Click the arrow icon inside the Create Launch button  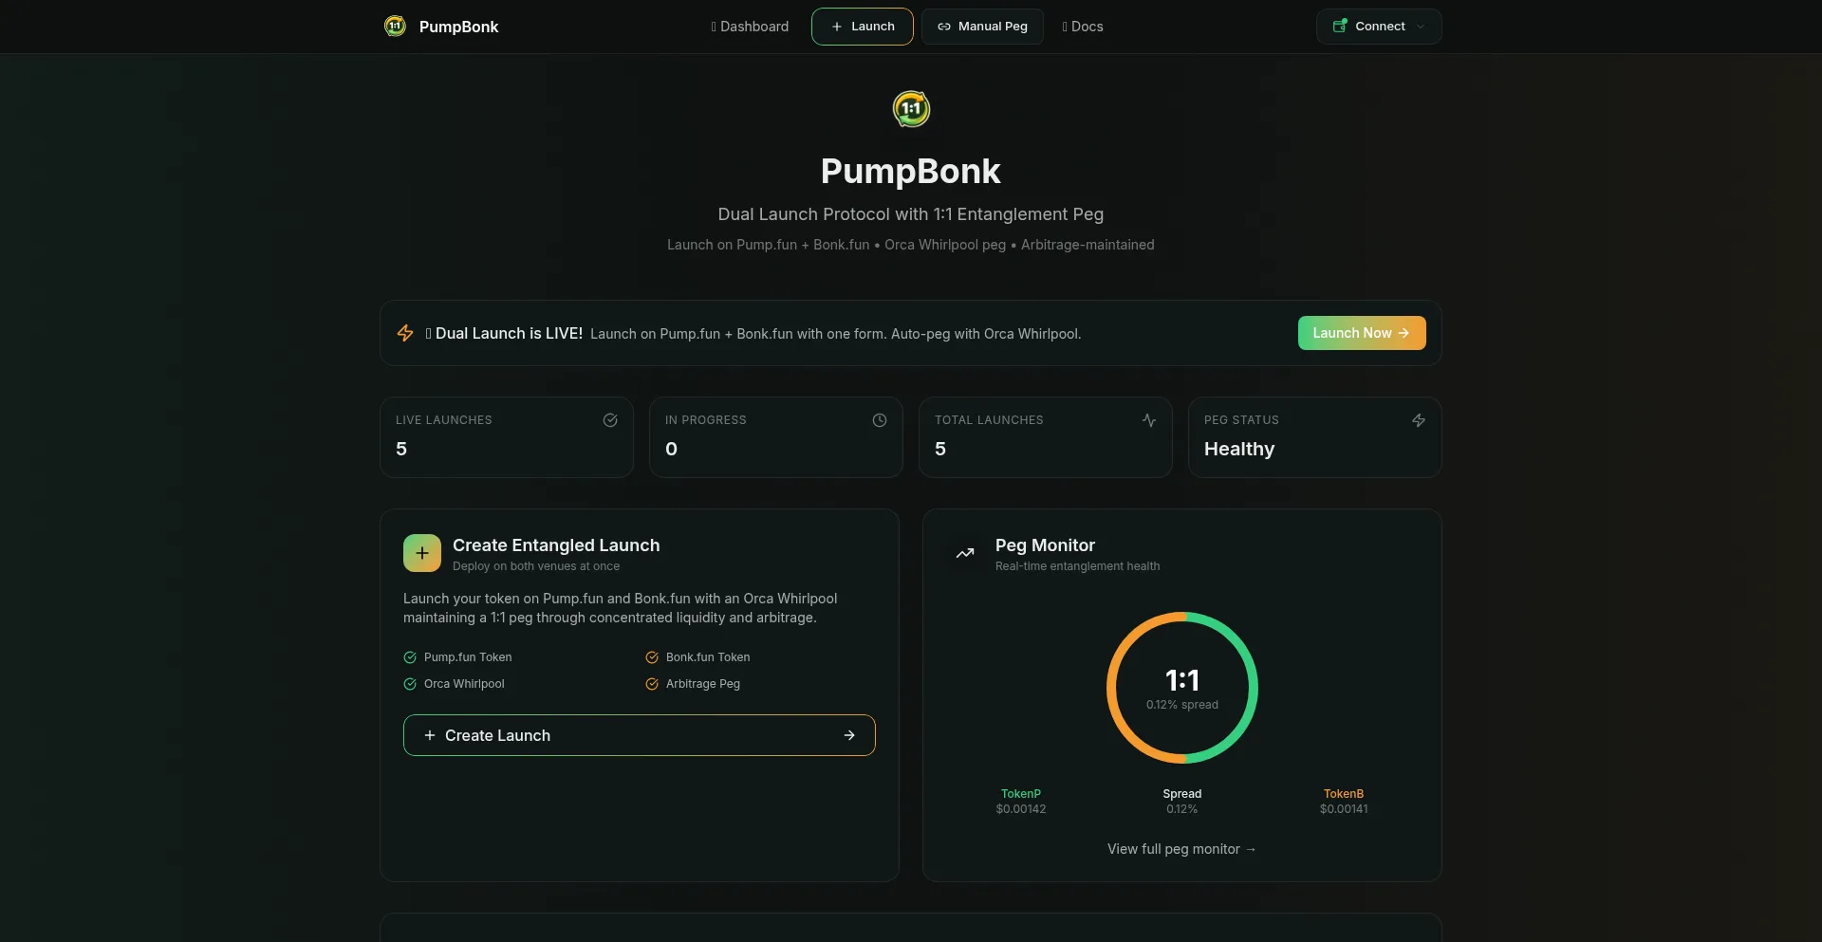(849, 735)
